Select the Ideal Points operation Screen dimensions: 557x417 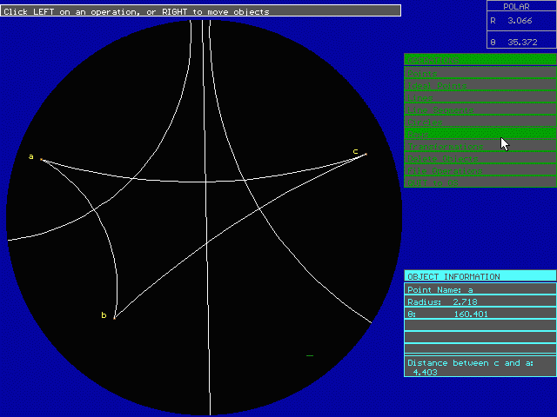[480, 85]
